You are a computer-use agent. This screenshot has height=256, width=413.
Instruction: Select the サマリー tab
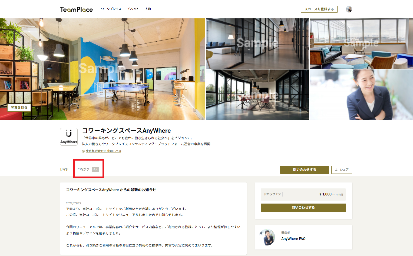(66, 169)
